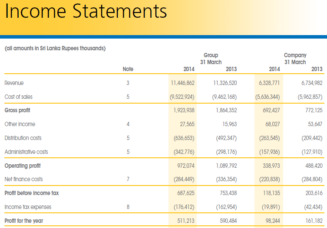Open note 3 reference beside Revenue
Image resolution: width=327 pixels, height=228 pixels.
[128, 83]
